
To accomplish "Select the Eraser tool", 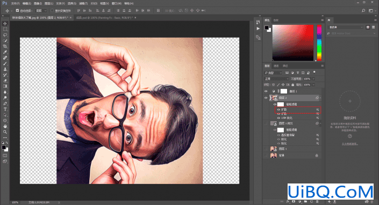I will pos(5,81).
